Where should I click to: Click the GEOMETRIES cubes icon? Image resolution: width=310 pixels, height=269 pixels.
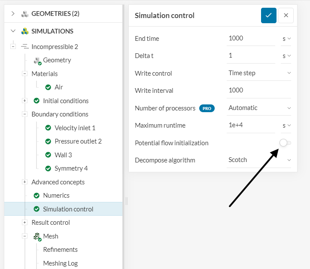[x=25, y=14]
